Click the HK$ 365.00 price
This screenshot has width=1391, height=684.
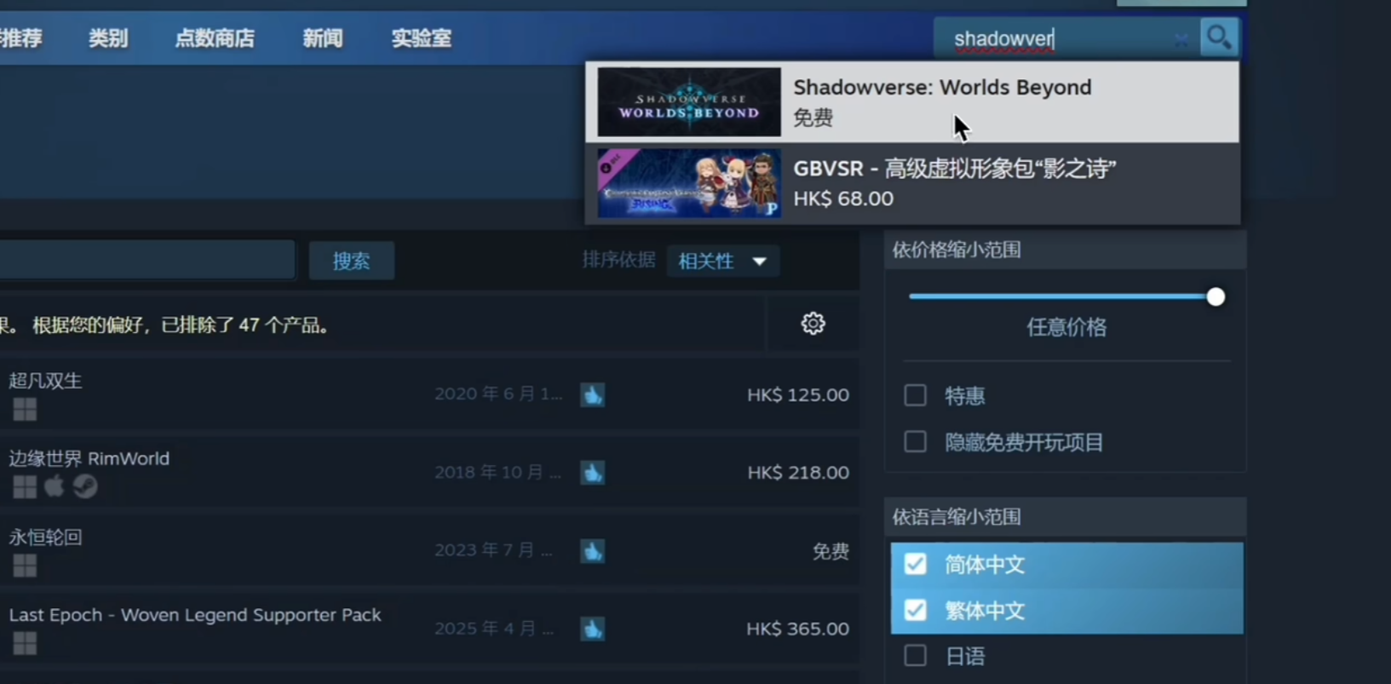point(798,629)
